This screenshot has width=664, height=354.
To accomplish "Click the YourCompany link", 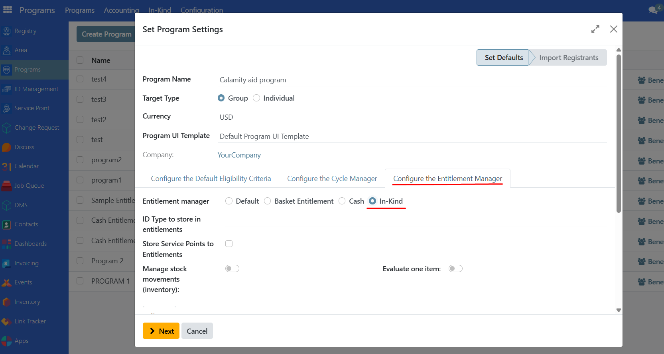I will (239, 155).
